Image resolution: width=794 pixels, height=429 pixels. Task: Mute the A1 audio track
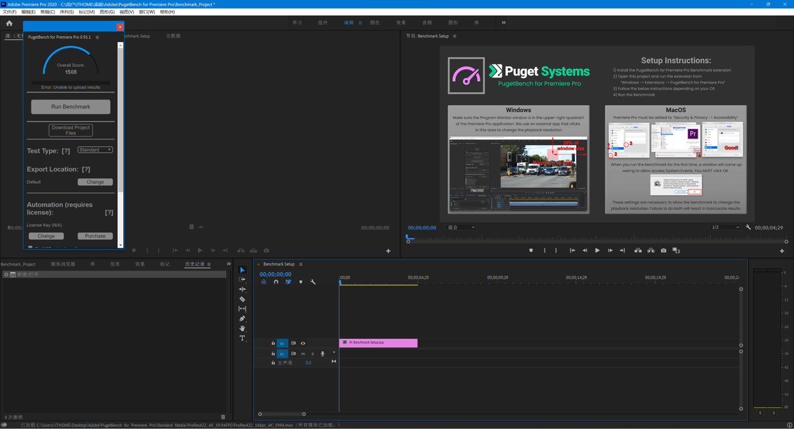tap(303, 354)
